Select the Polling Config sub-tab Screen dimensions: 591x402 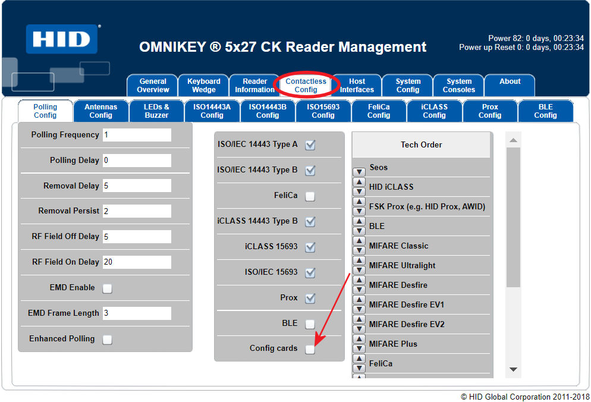tap(45, 111)
